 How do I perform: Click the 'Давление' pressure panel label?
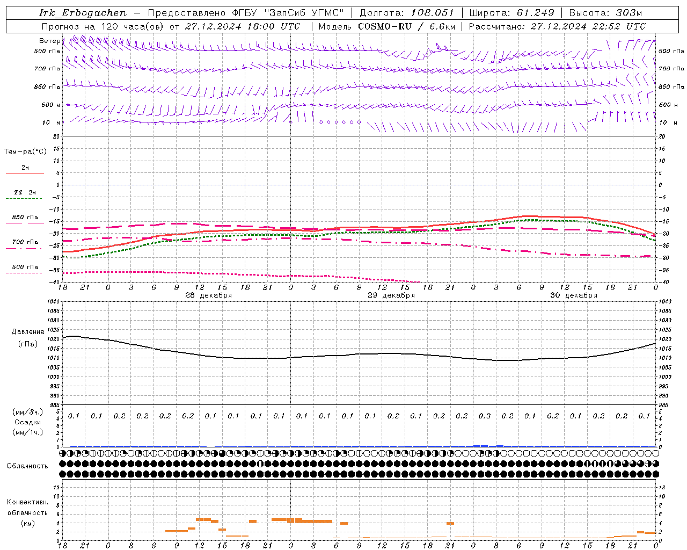[x=28, y=332]
